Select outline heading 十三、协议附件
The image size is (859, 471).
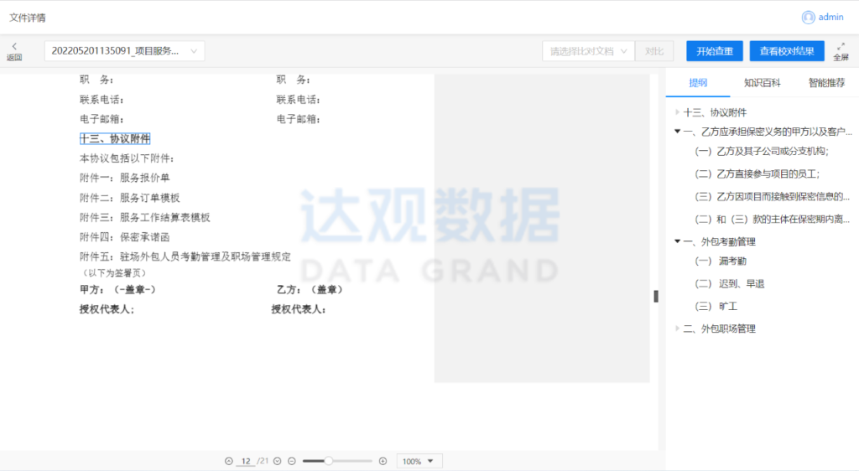point(715,112)
